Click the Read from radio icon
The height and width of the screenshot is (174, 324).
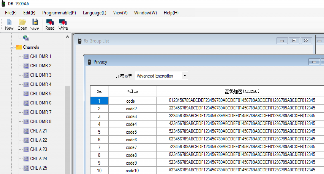[x=50, y=22]
